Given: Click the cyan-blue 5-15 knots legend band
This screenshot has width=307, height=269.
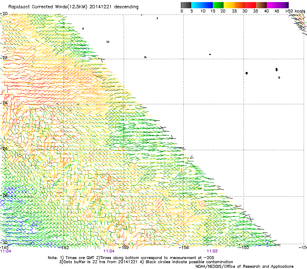Looking at the screenshot, I should click(x=202, y=5).
